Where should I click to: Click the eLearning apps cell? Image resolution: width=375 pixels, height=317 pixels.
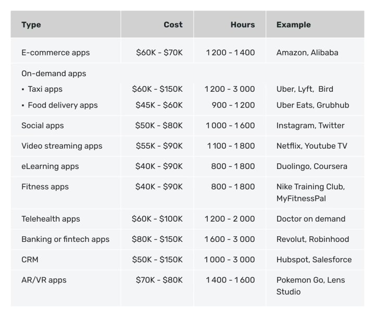(x=50, y=166)
